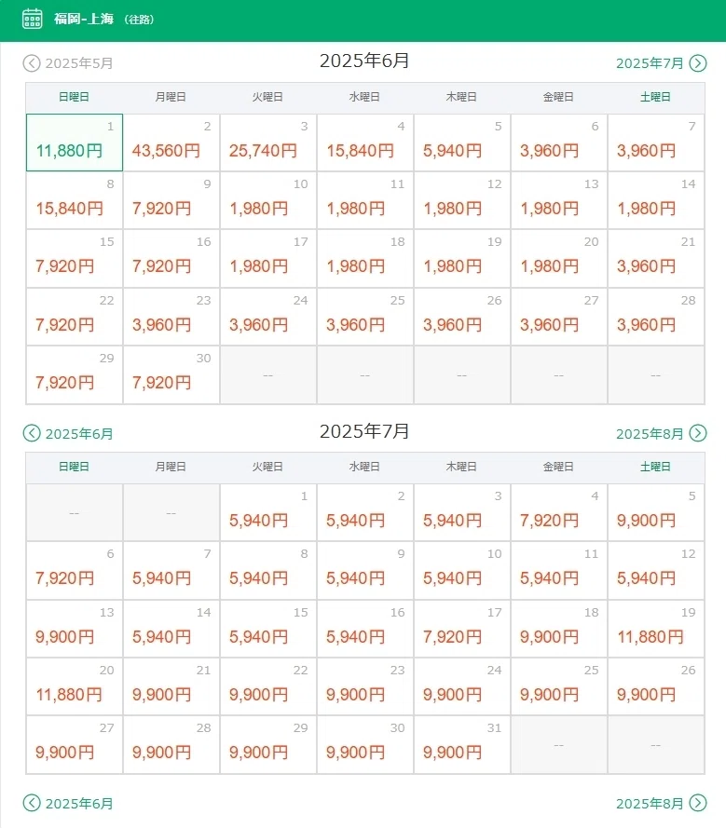726x828 pixels.
Task: Choose July 1 fare of 5,940円
Action: pyautogui.click(x=268, y=513)
